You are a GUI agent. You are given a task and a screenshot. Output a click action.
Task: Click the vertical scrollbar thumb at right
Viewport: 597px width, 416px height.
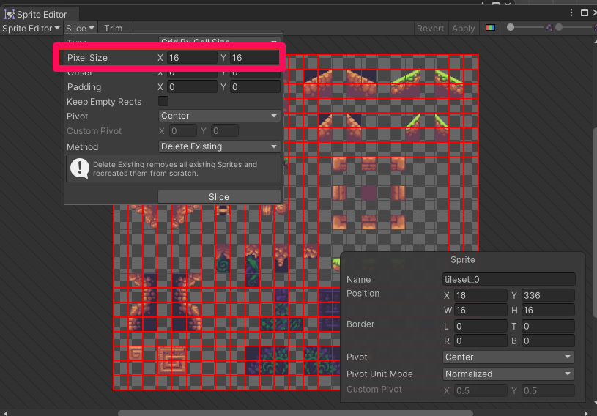pos(595,223)
